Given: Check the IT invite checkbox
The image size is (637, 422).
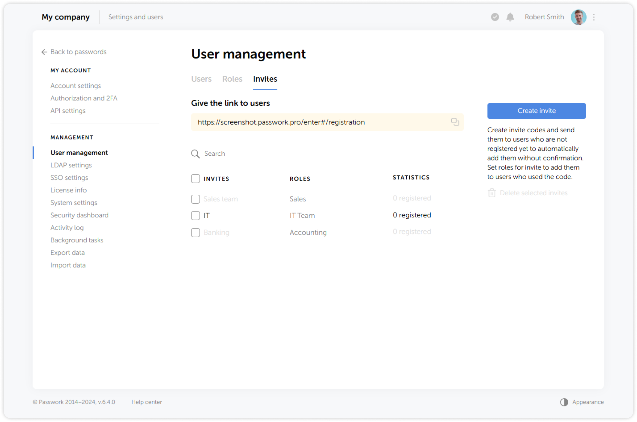Looking at the screenshot, I should 195,215.
